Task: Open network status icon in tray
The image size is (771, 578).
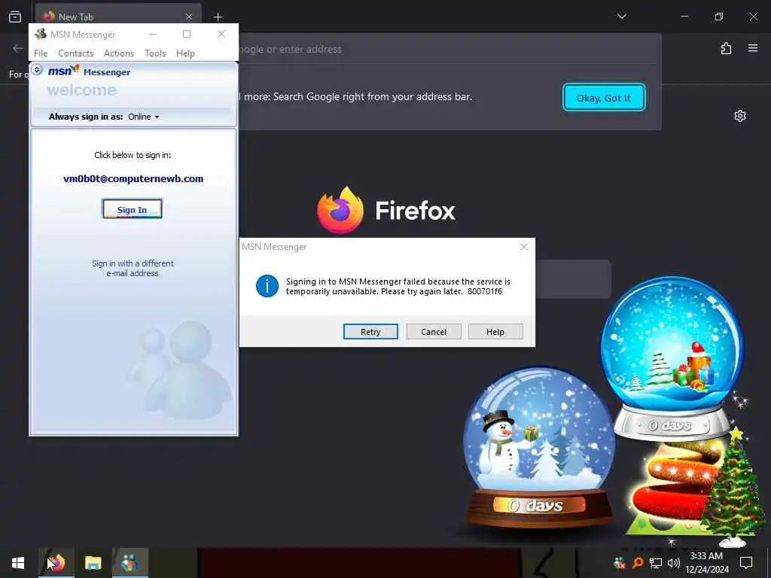Action: [x=656, y=563]
